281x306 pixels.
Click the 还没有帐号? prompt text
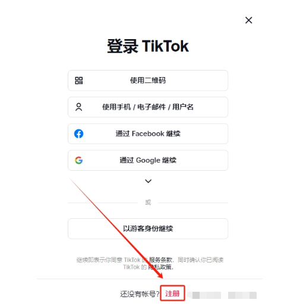click(140, 294)
